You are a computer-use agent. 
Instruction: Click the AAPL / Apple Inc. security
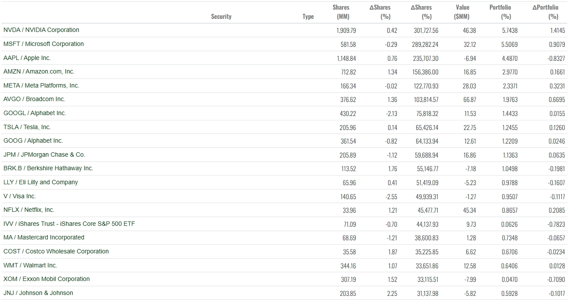click(x=27, y=58)
